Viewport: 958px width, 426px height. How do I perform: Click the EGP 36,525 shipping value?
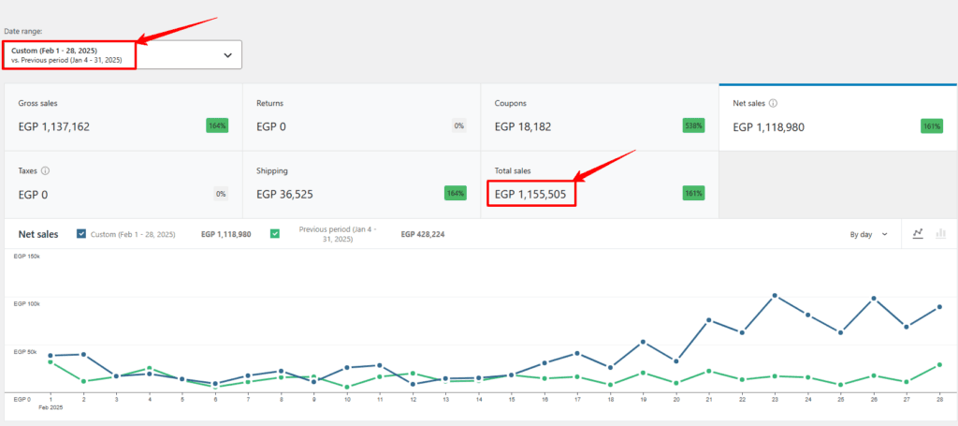tap(285, 195)
